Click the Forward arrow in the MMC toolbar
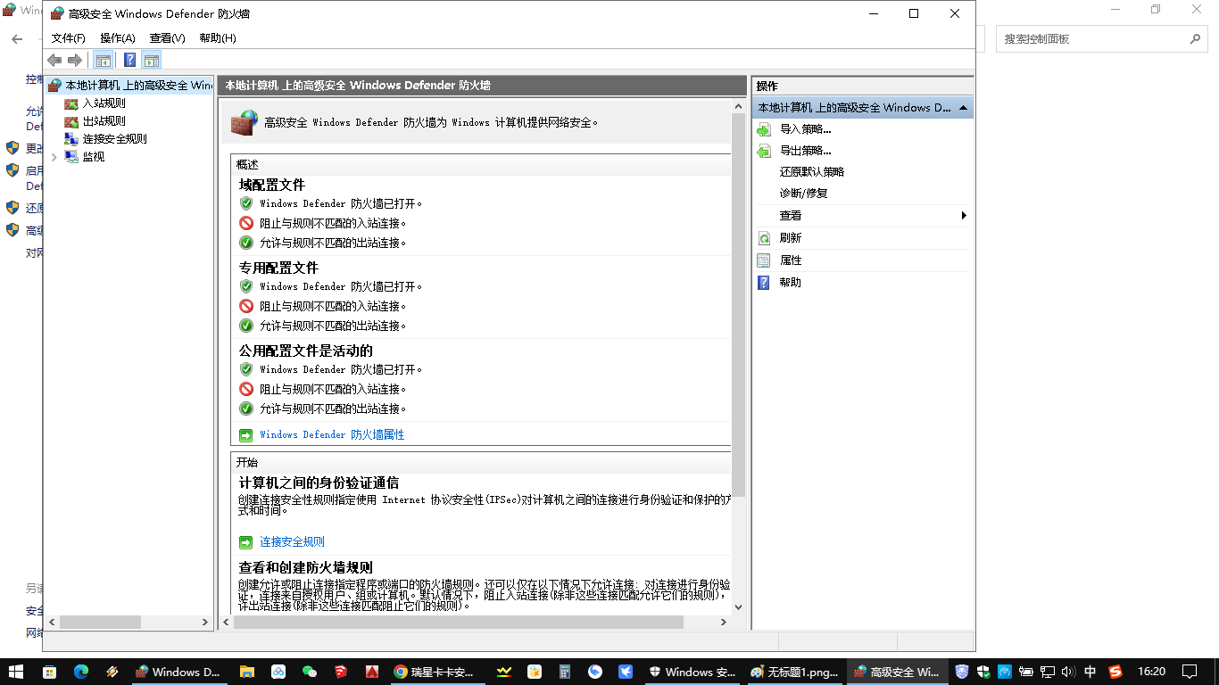This screenshot has height=685, width=1219. coord(75,60)
